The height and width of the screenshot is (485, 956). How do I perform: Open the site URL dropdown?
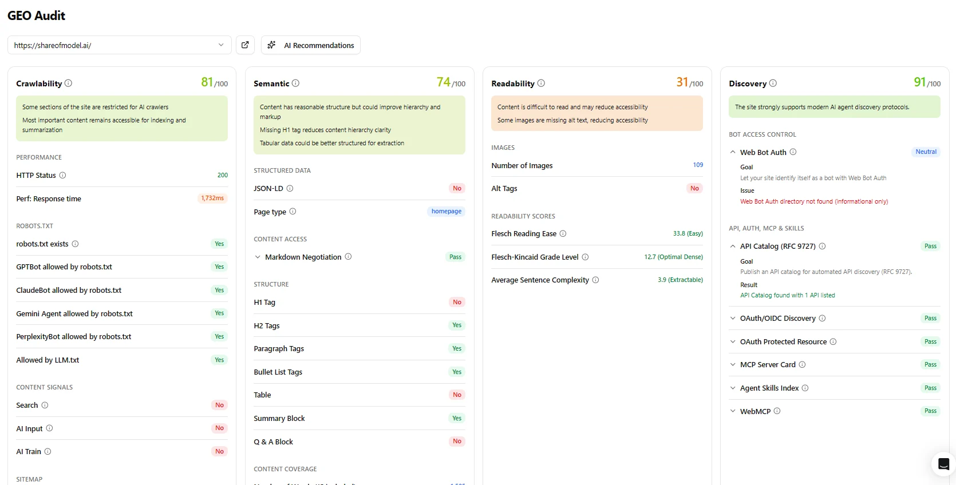pos(120,45)
